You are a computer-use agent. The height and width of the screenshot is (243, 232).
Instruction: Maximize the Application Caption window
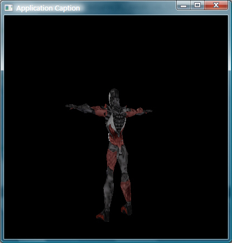pyautogui.click(x=197, y=5)
